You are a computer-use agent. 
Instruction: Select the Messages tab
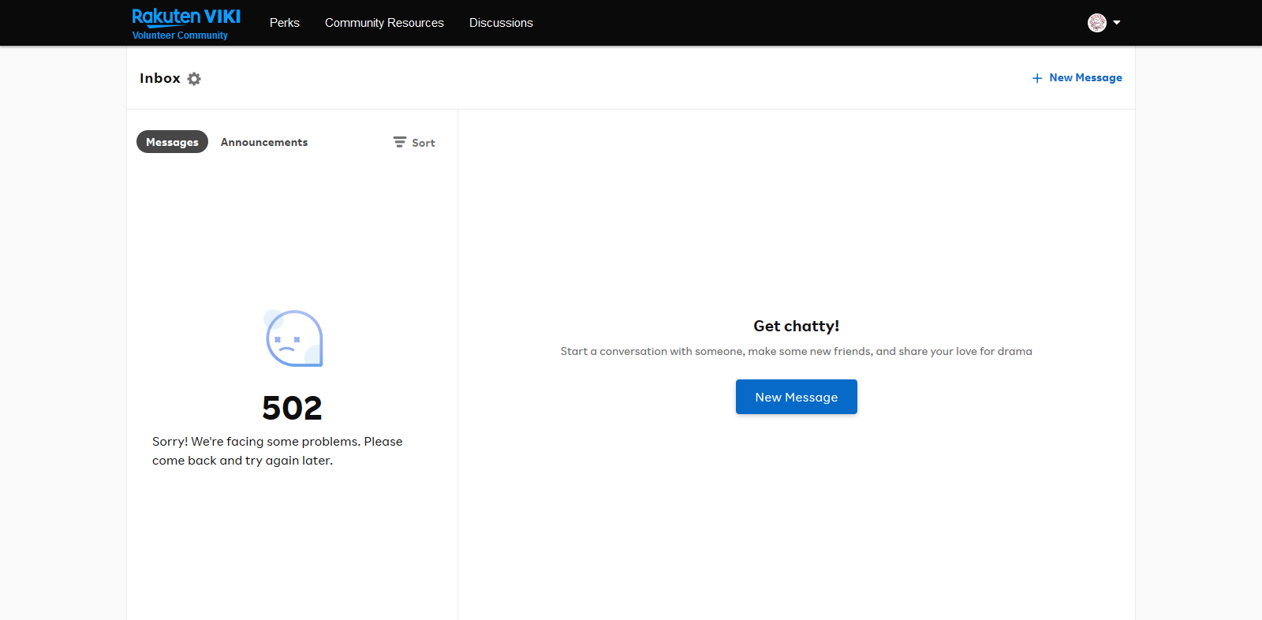pyautogui.click(x=172, y=142)
